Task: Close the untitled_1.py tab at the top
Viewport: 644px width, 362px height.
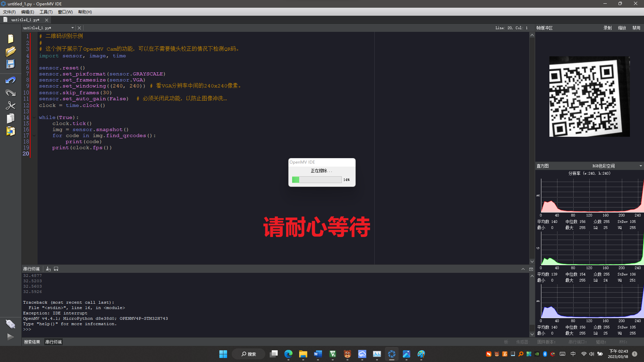Action: point(47,20)
